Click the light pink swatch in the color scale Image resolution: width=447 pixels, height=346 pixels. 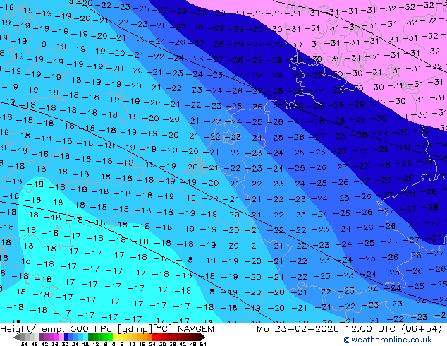62,337
